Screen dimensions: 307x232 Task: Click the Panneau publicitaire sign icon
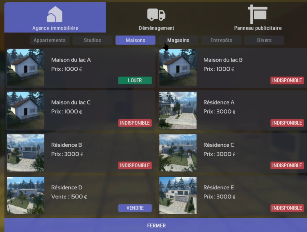[258, 14]
